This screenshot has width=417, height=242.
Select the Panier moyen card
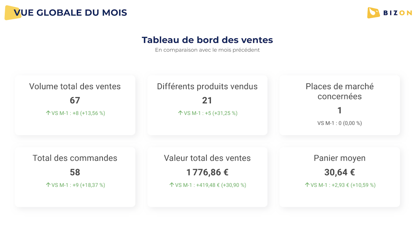(x=340, y=177)
